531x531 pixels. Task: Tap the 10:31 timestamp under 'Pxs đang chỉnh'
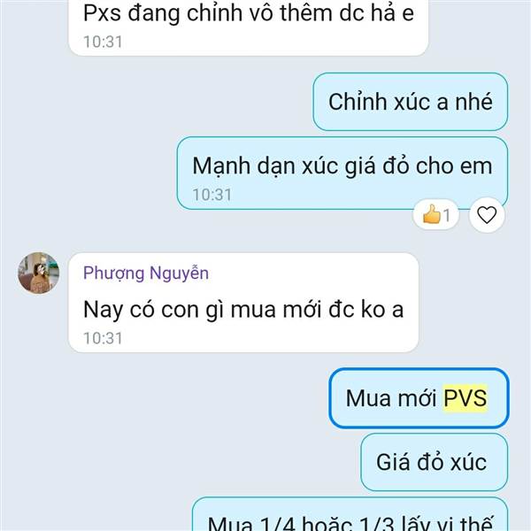tap(103, 42)
